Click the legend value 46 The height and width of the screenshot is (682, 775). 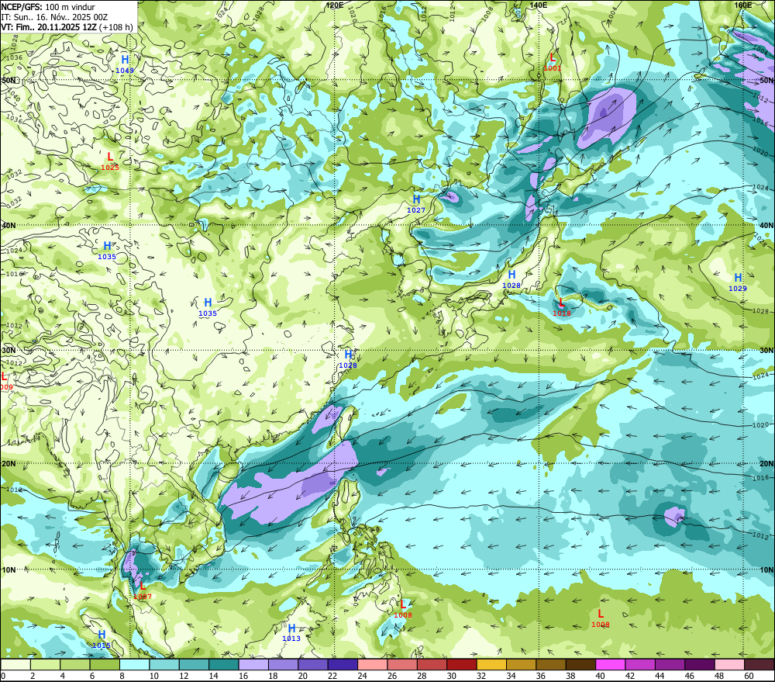[690, 676]
